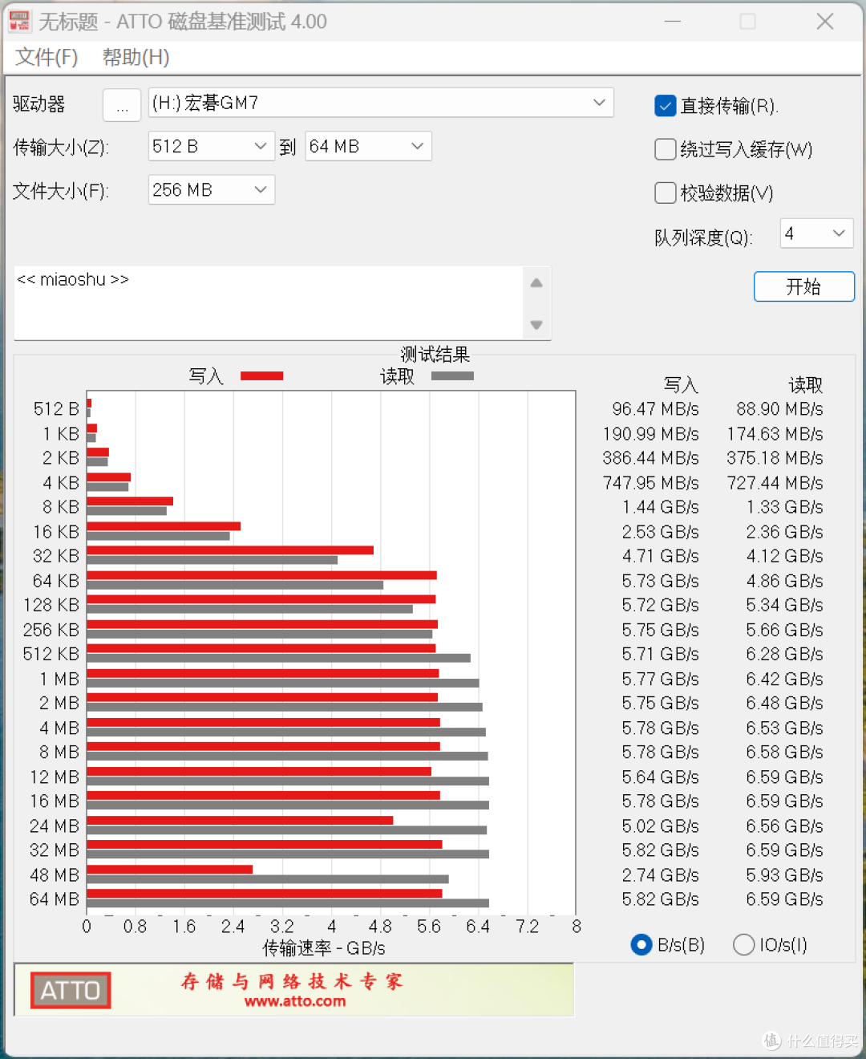Enable the 校验数据(V) checkbox

click(665, 193)
